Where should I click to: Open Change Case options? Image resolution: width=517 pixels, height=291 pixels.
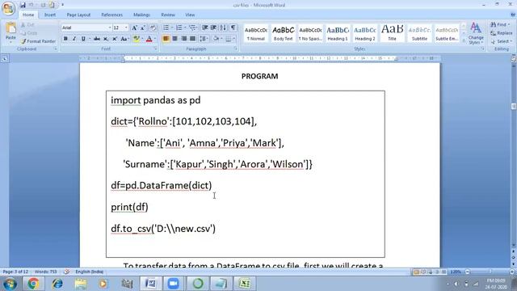(x=124, y=39)
